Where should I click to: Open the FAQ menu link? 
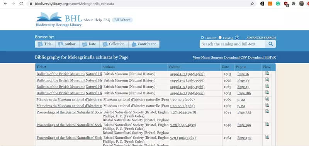click(107, 20)
